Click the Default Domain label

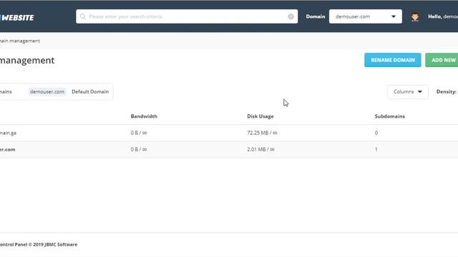click(90, 92)
